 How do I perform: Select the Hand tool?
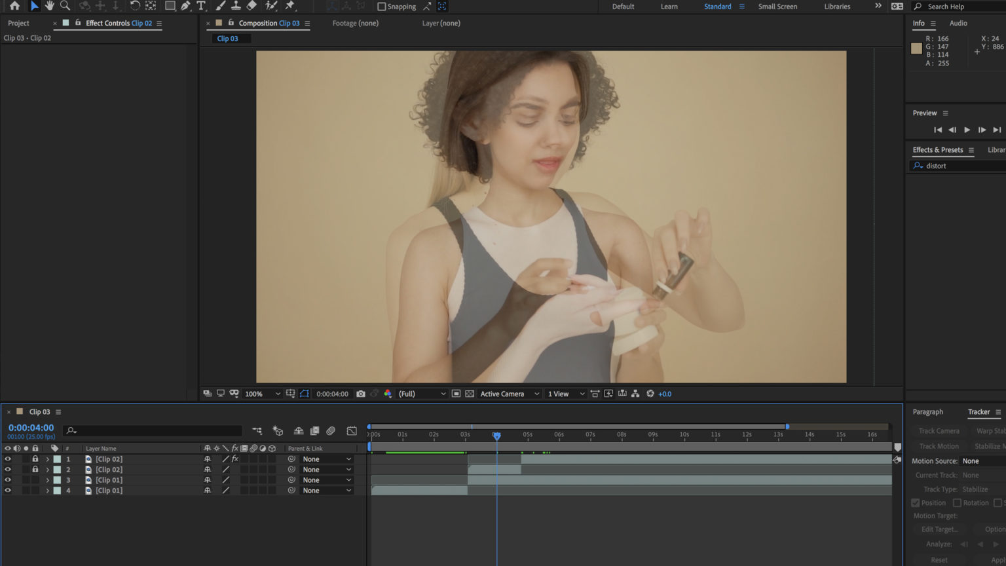click(49, 7)
